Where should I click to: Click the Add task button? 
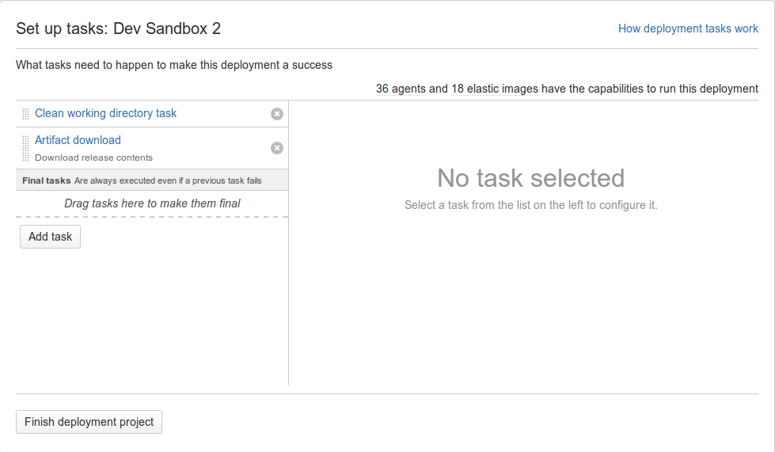tap(50, 237)
